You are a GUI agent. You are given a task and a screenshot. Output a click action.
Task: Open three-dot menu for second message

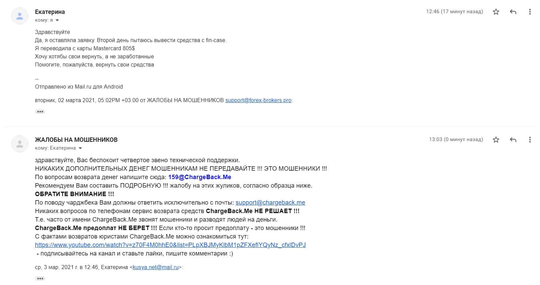(530, 140)
